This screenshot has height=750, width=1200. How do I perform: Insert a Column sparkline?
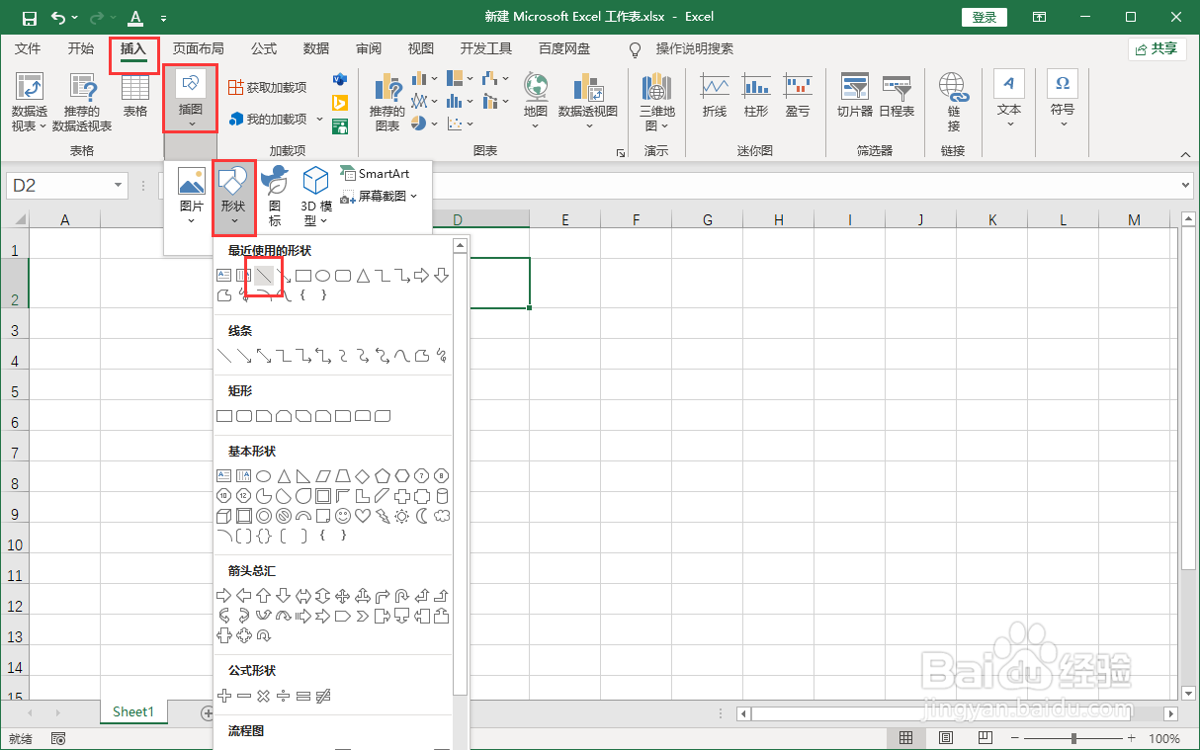tap(756, 96)
